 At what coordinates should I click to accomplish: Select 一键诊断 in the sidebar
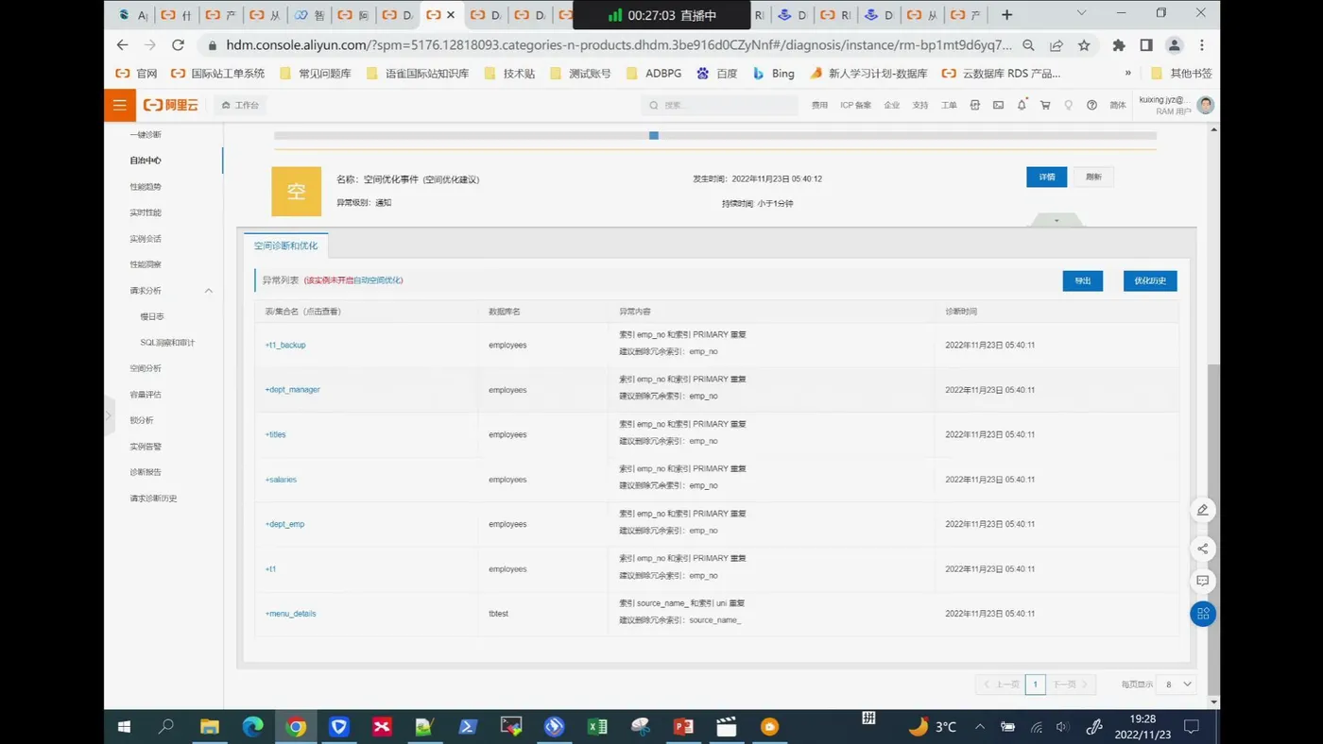[x=146, y=134]
